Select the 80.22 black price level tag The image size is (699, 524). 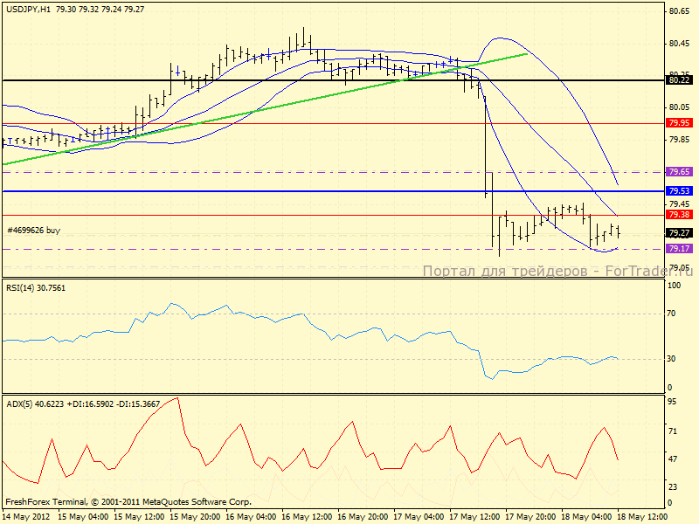tap(679, 79)
